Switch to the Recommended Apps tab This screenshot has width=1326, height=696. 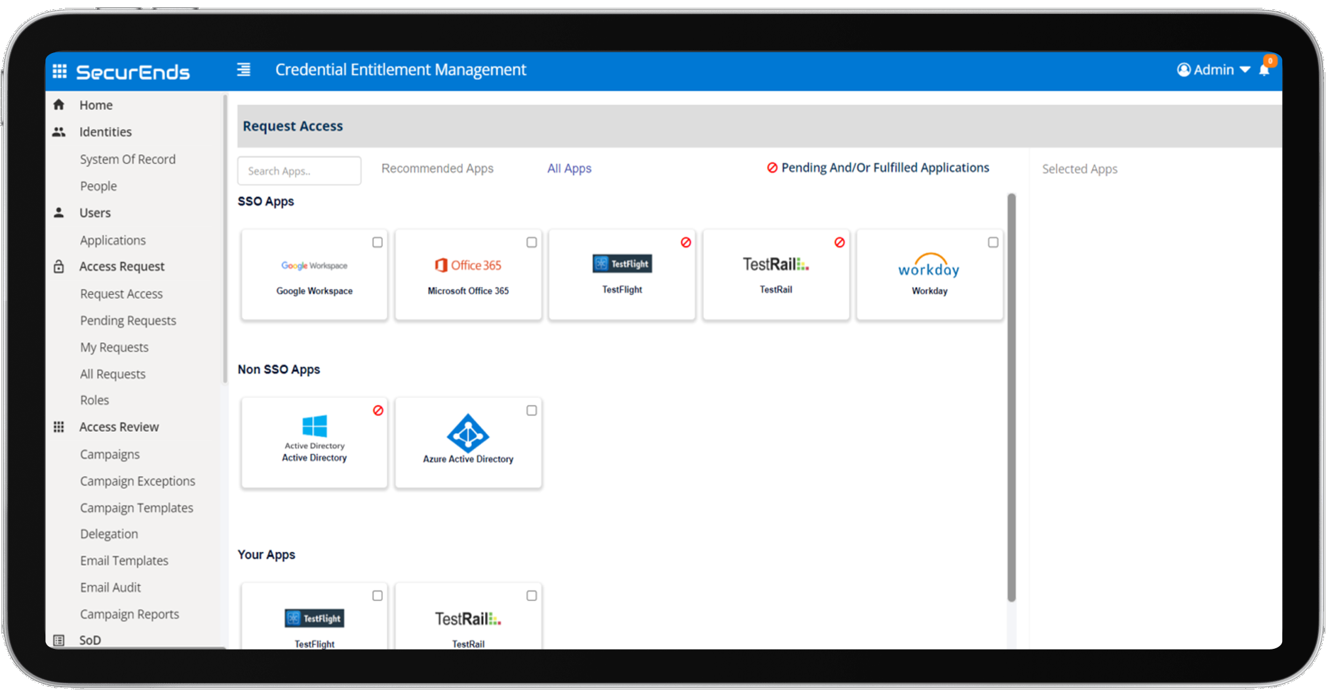[437, 168]
